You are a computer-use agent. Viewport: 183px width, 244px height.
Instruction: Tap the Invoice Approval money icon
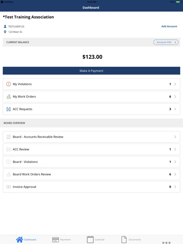point(9,187)
